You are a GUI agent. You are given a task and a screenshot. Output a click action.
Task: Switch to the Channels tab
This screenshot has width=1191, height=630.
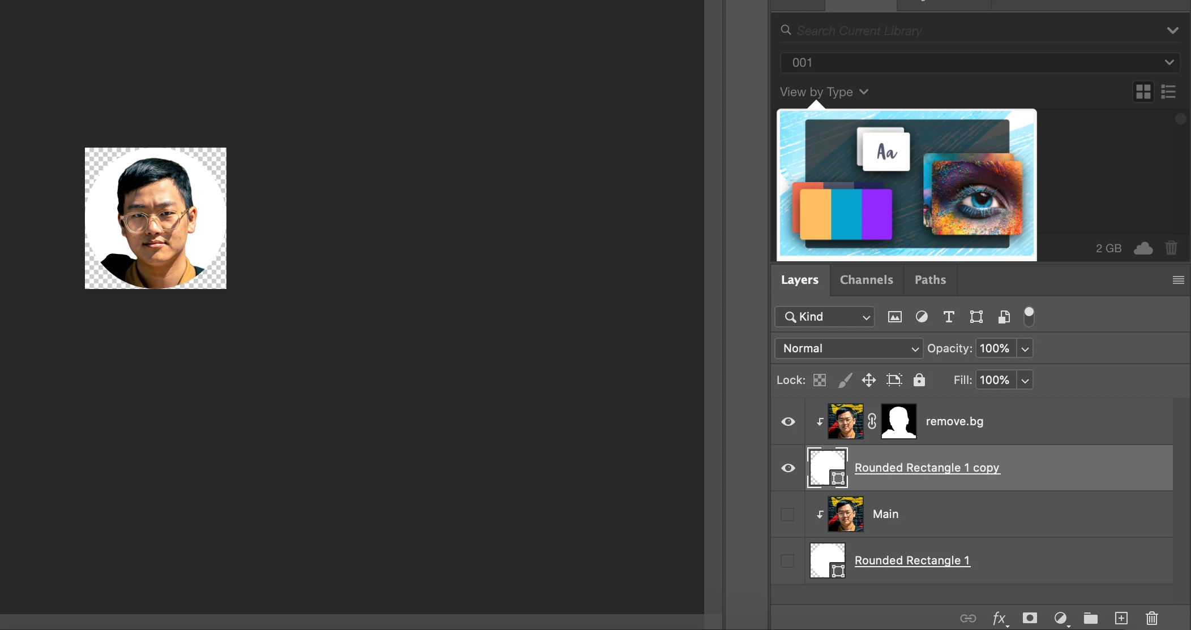pos(866,280)
